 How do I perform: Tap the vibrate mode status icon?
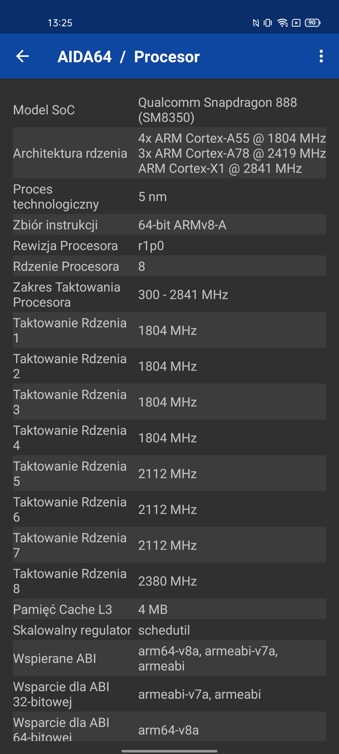[268, 23]
